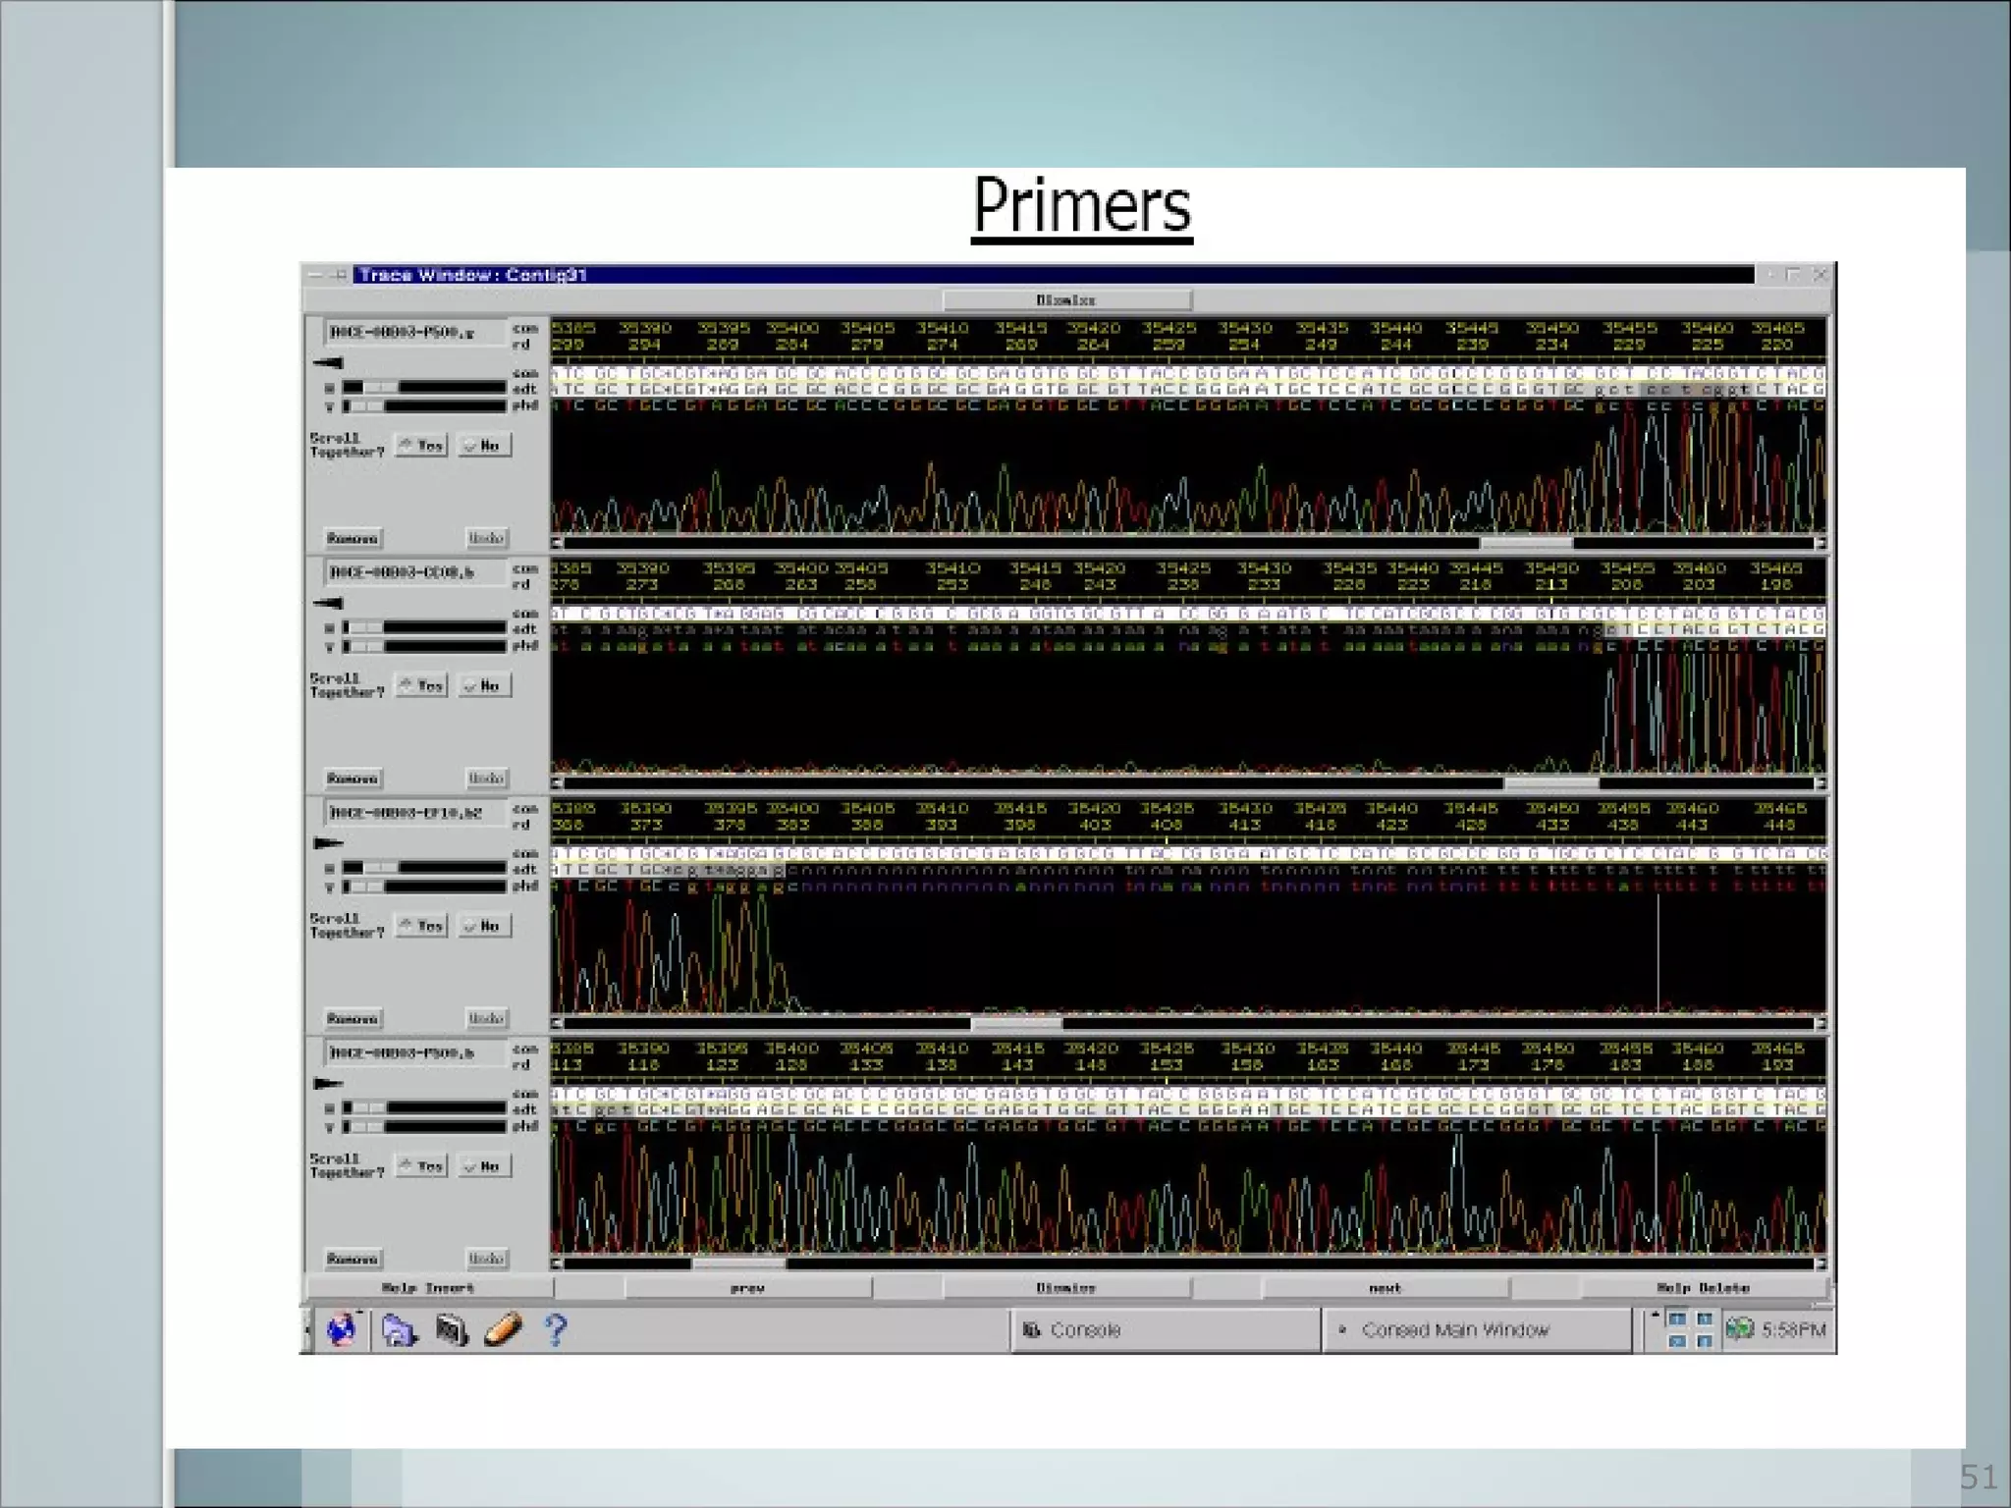Click Remove button in the third trace panel
This screenshot has height=1508, width=2011.
point(353,1018)
